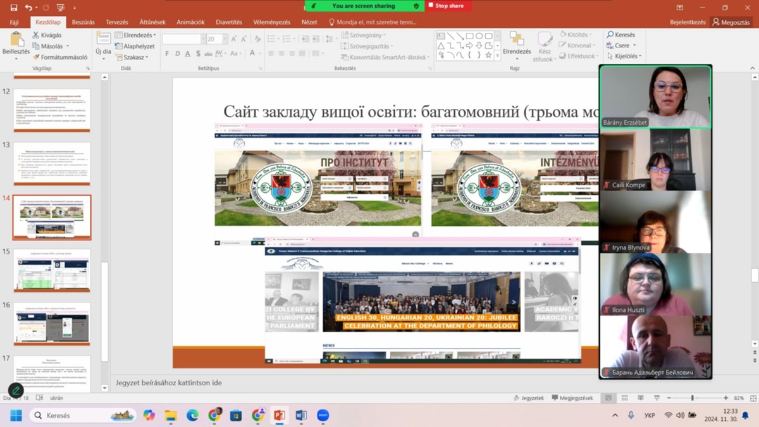The image size is (759, 427).
Task: Open PowerPoint's Megosztás share button
Action: pos(731,22)
